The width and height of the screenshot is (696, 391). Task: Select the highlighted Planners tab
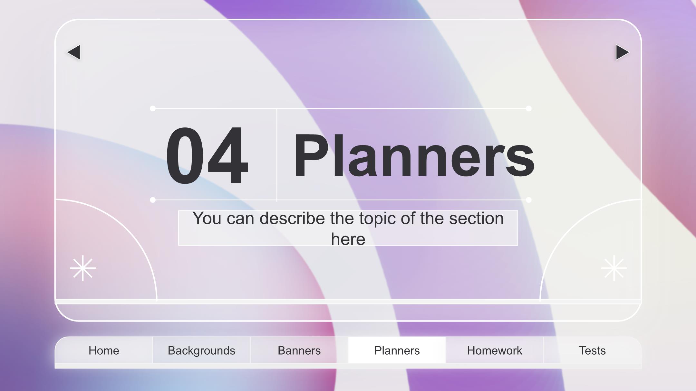tap(397, 350)
